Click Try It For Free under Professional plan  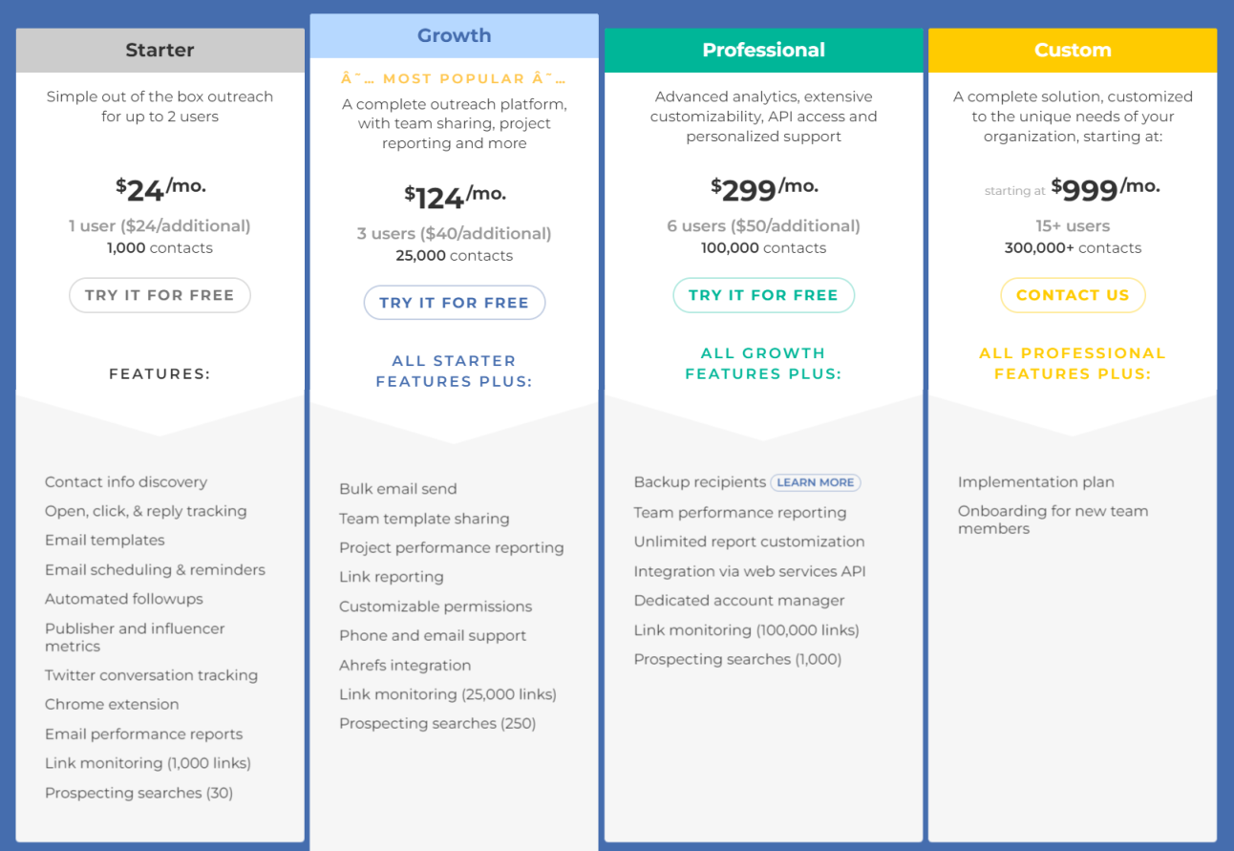click(763, 295)
